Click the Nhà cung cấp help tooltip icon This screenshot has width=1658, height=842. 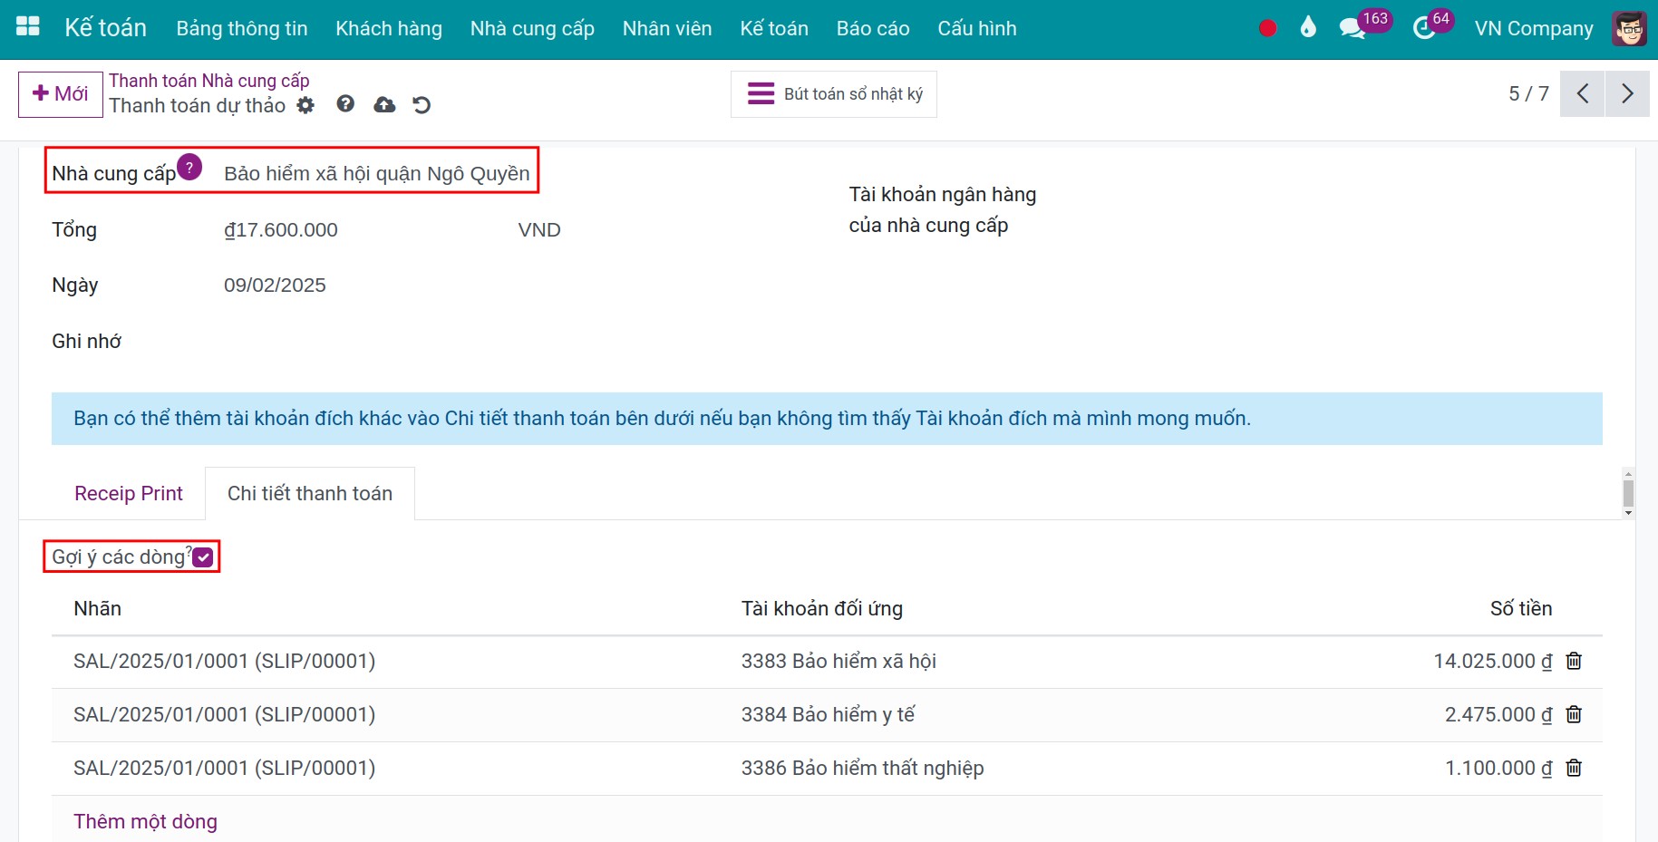189,168
